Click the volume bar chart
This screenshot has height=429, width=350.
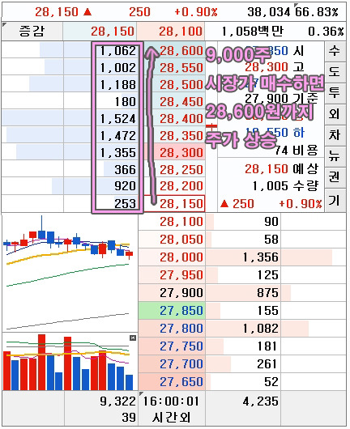(70, 362)
